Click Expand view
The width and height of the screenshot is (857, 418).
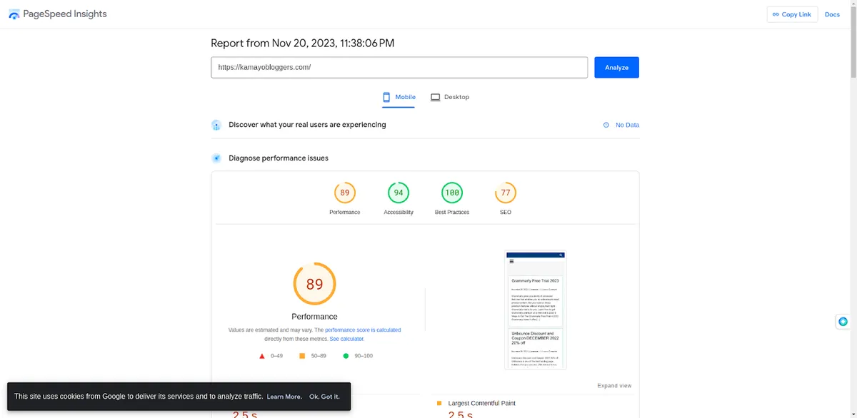pos(614,386)
